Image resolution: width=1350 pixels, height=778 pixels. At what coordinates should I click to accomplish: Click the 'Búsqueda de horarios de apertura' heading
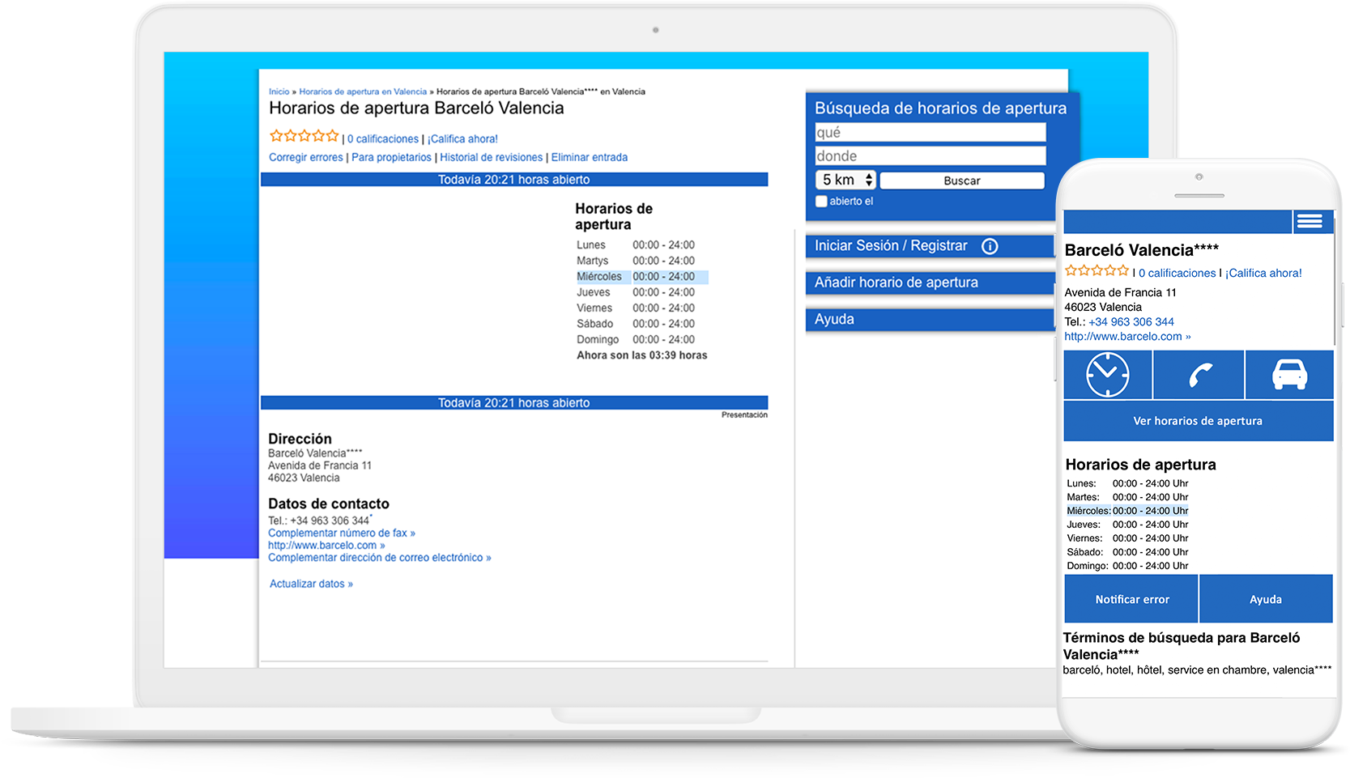pyautogui.click(x=940, y=108)
